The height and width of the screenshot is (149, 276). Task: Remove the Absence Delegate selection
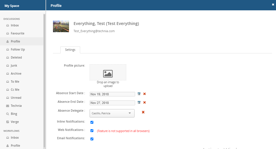pyautogui.click(x=143, y=112)
